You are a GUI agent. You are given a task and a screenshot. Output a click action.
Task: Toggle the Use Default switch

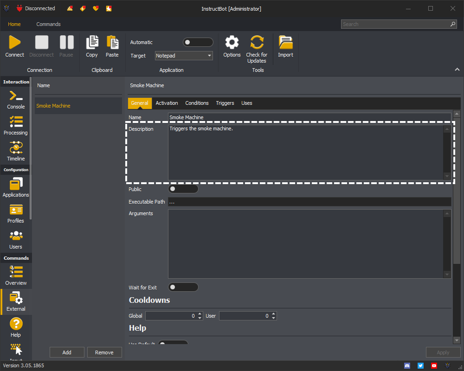[173, 343]
